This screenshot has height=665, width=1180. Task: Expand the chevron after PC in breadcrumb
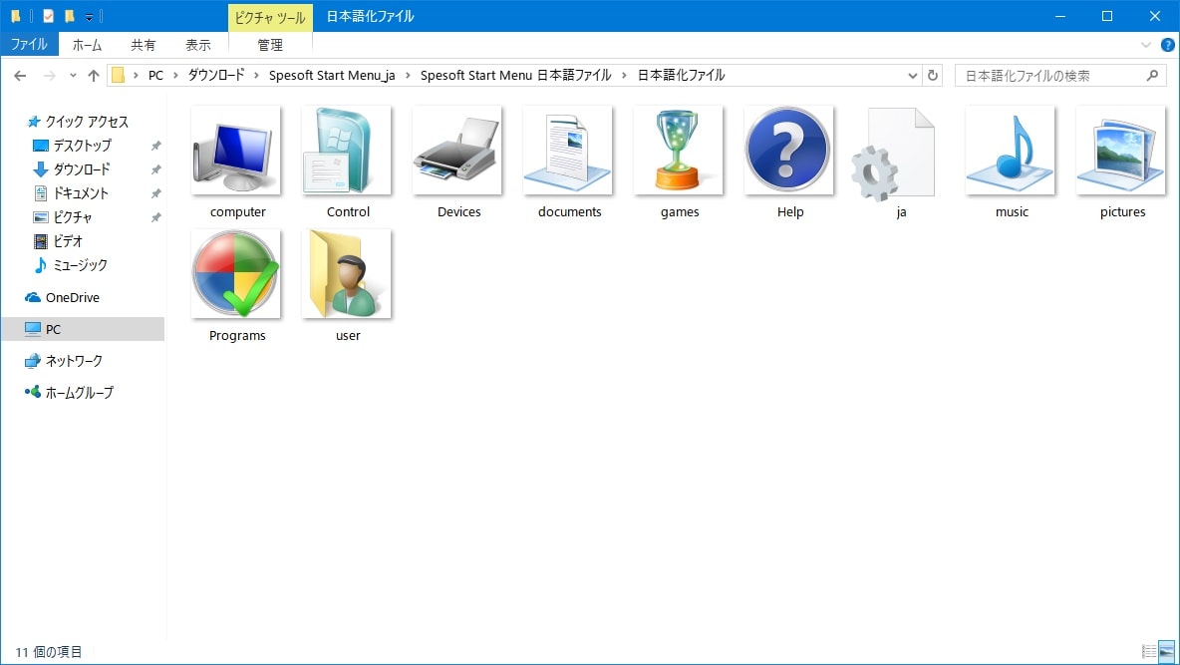[175, 76]
